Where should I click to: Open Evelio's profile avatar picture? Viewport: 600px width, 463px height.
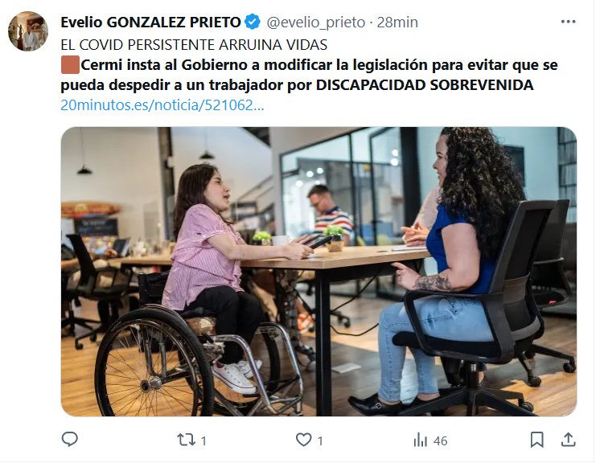pyautogui.click(x=28, y=31)
